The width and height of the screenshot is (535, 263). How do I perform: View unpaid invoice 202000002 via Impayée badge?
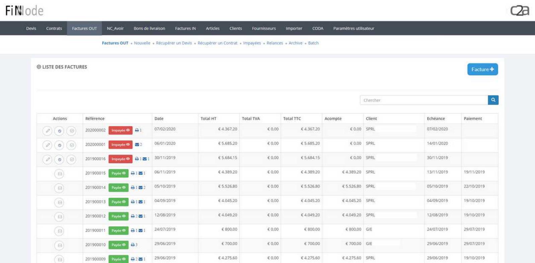120,130
